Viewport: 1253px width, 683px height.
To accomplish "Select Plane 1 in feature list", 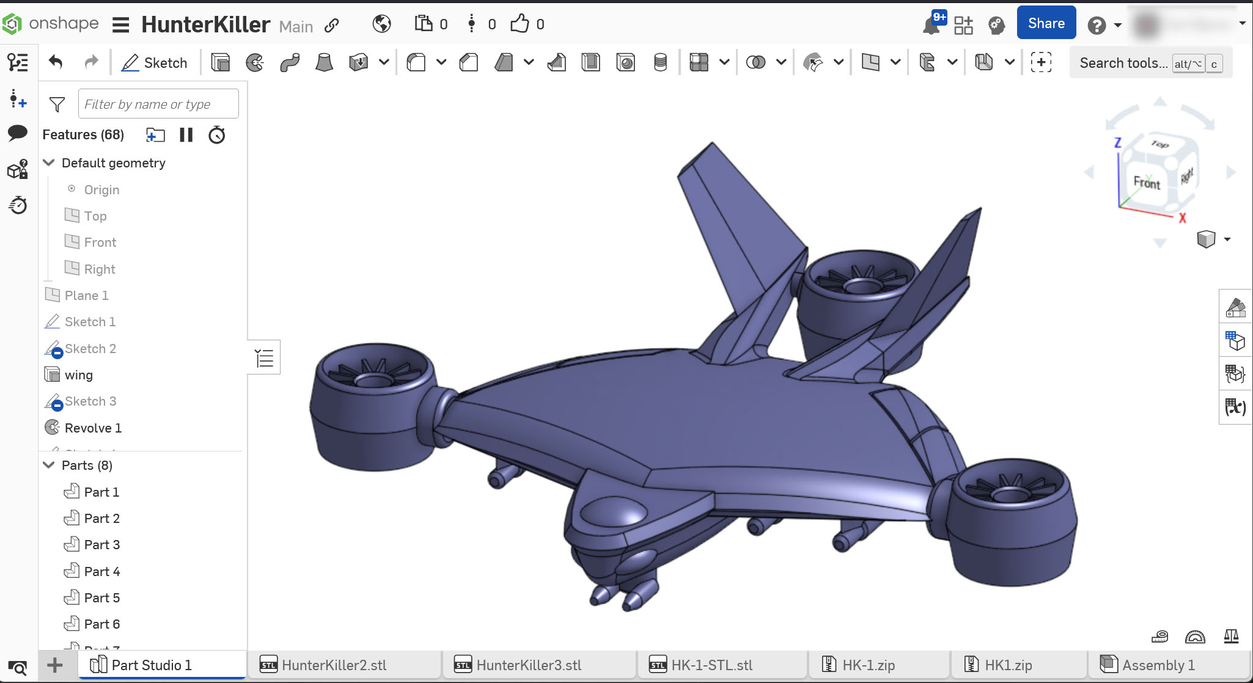I will [x=86, y=296].
